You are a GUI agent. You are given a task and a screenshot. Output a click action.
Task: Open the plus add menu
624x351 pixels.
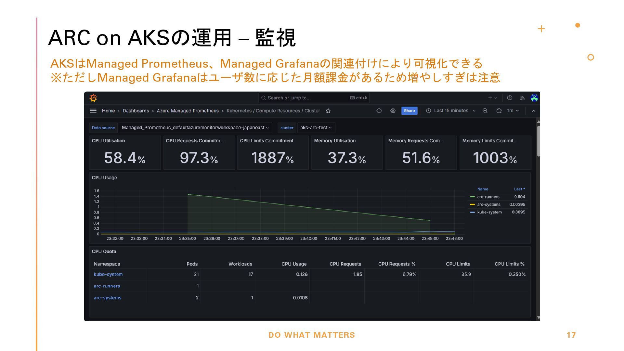click(x=492, y=98)
